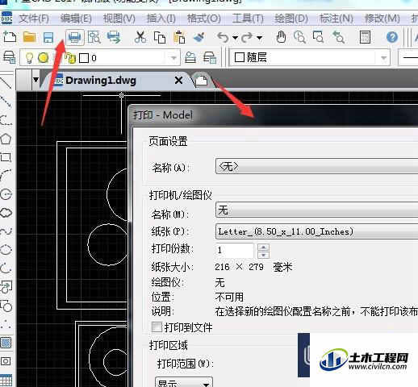Viewport: 418px width, 387px height.
Task: Open the Layer Properties Manager icon
Action: click(9, 57)
